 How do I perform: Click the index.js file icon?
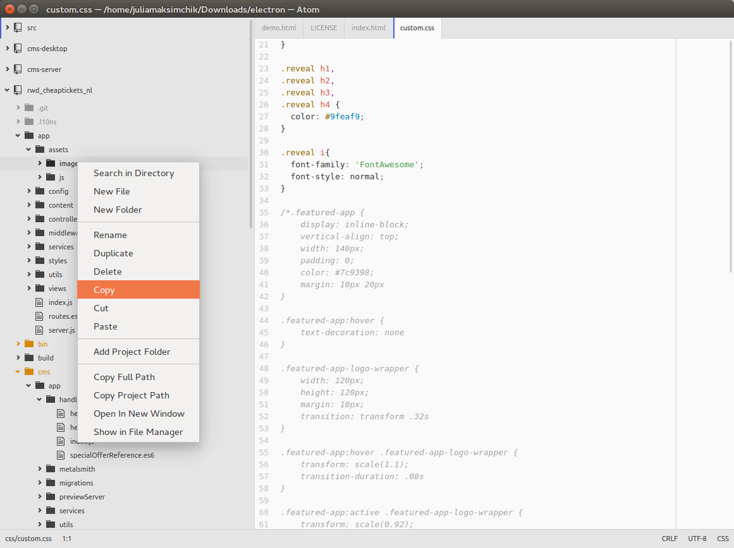[x=39, y=302]
